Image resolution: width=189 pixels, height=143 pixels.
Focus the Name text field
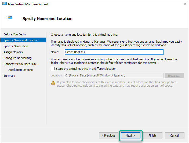[114, 52]
